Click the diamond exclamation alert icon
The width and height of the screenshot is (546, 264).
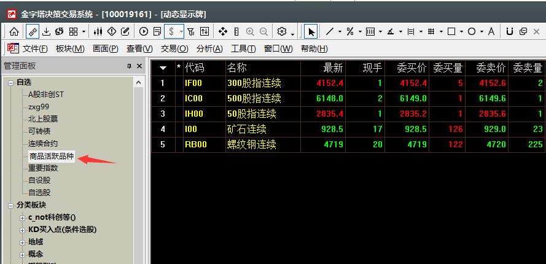click(x=111, y=32)
